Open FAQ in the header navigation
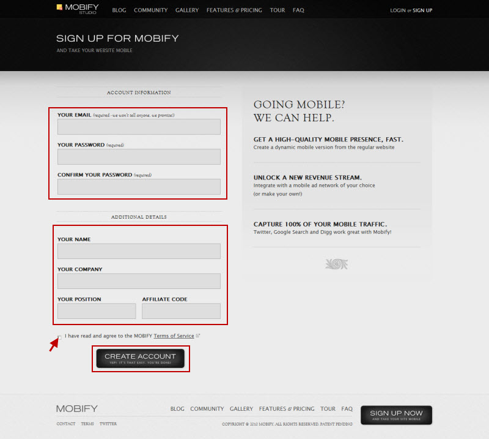 pos(298,10)
